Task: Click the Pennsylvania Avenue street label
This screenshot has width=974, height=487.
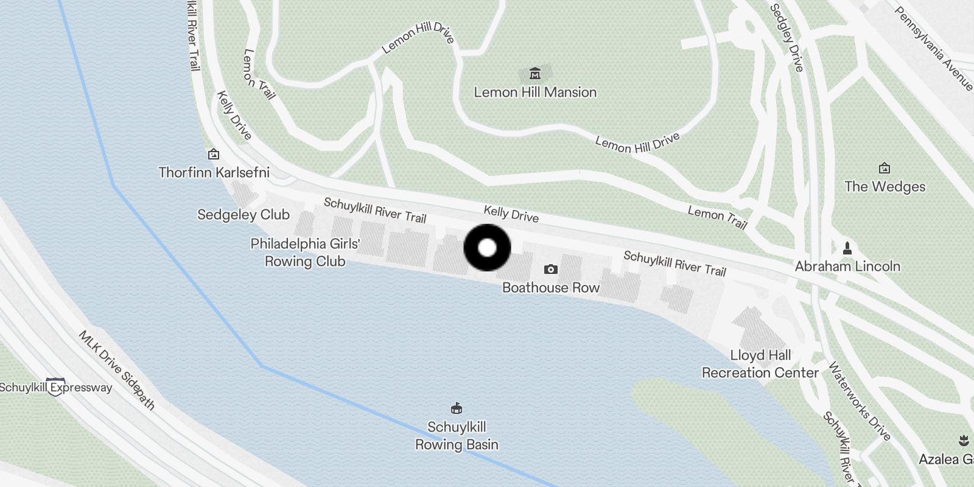Action: 934,49
